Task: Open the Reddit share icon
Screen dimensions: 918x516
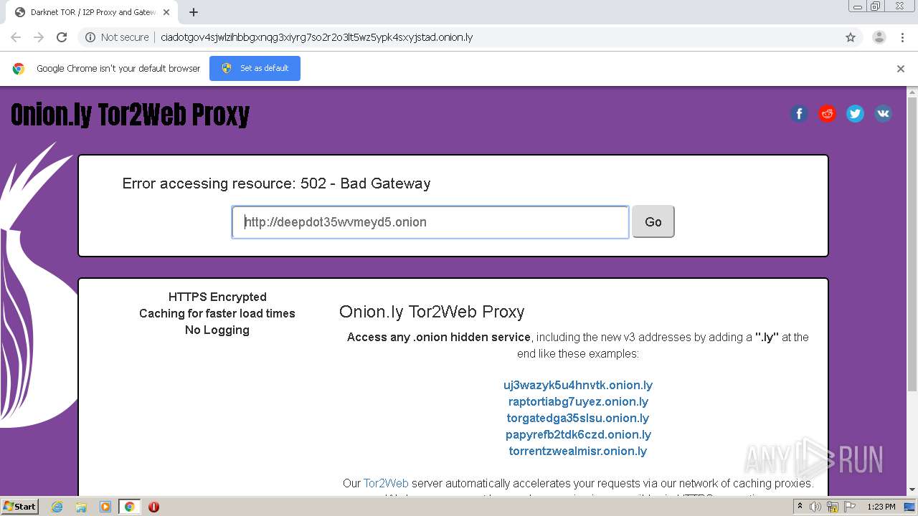Action: click(827, 113)
